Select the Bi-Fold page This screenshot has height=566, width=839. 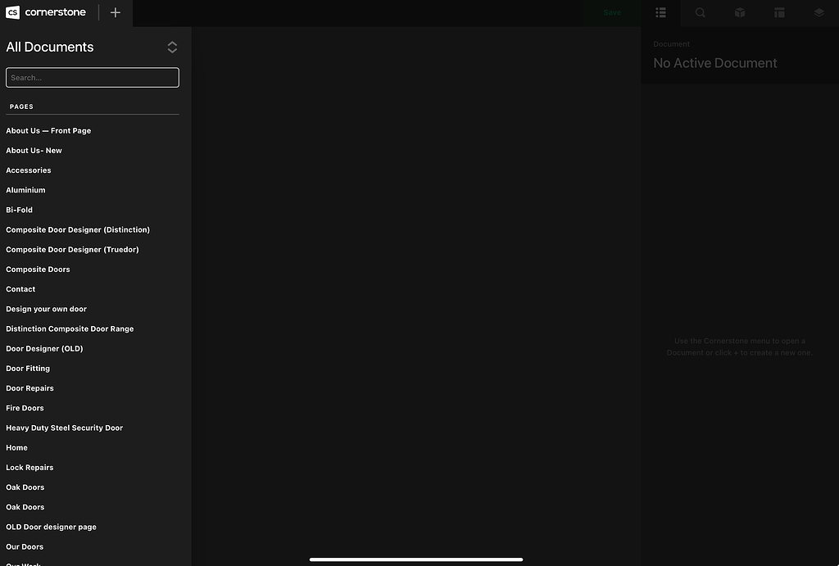[x=19, y=210]
